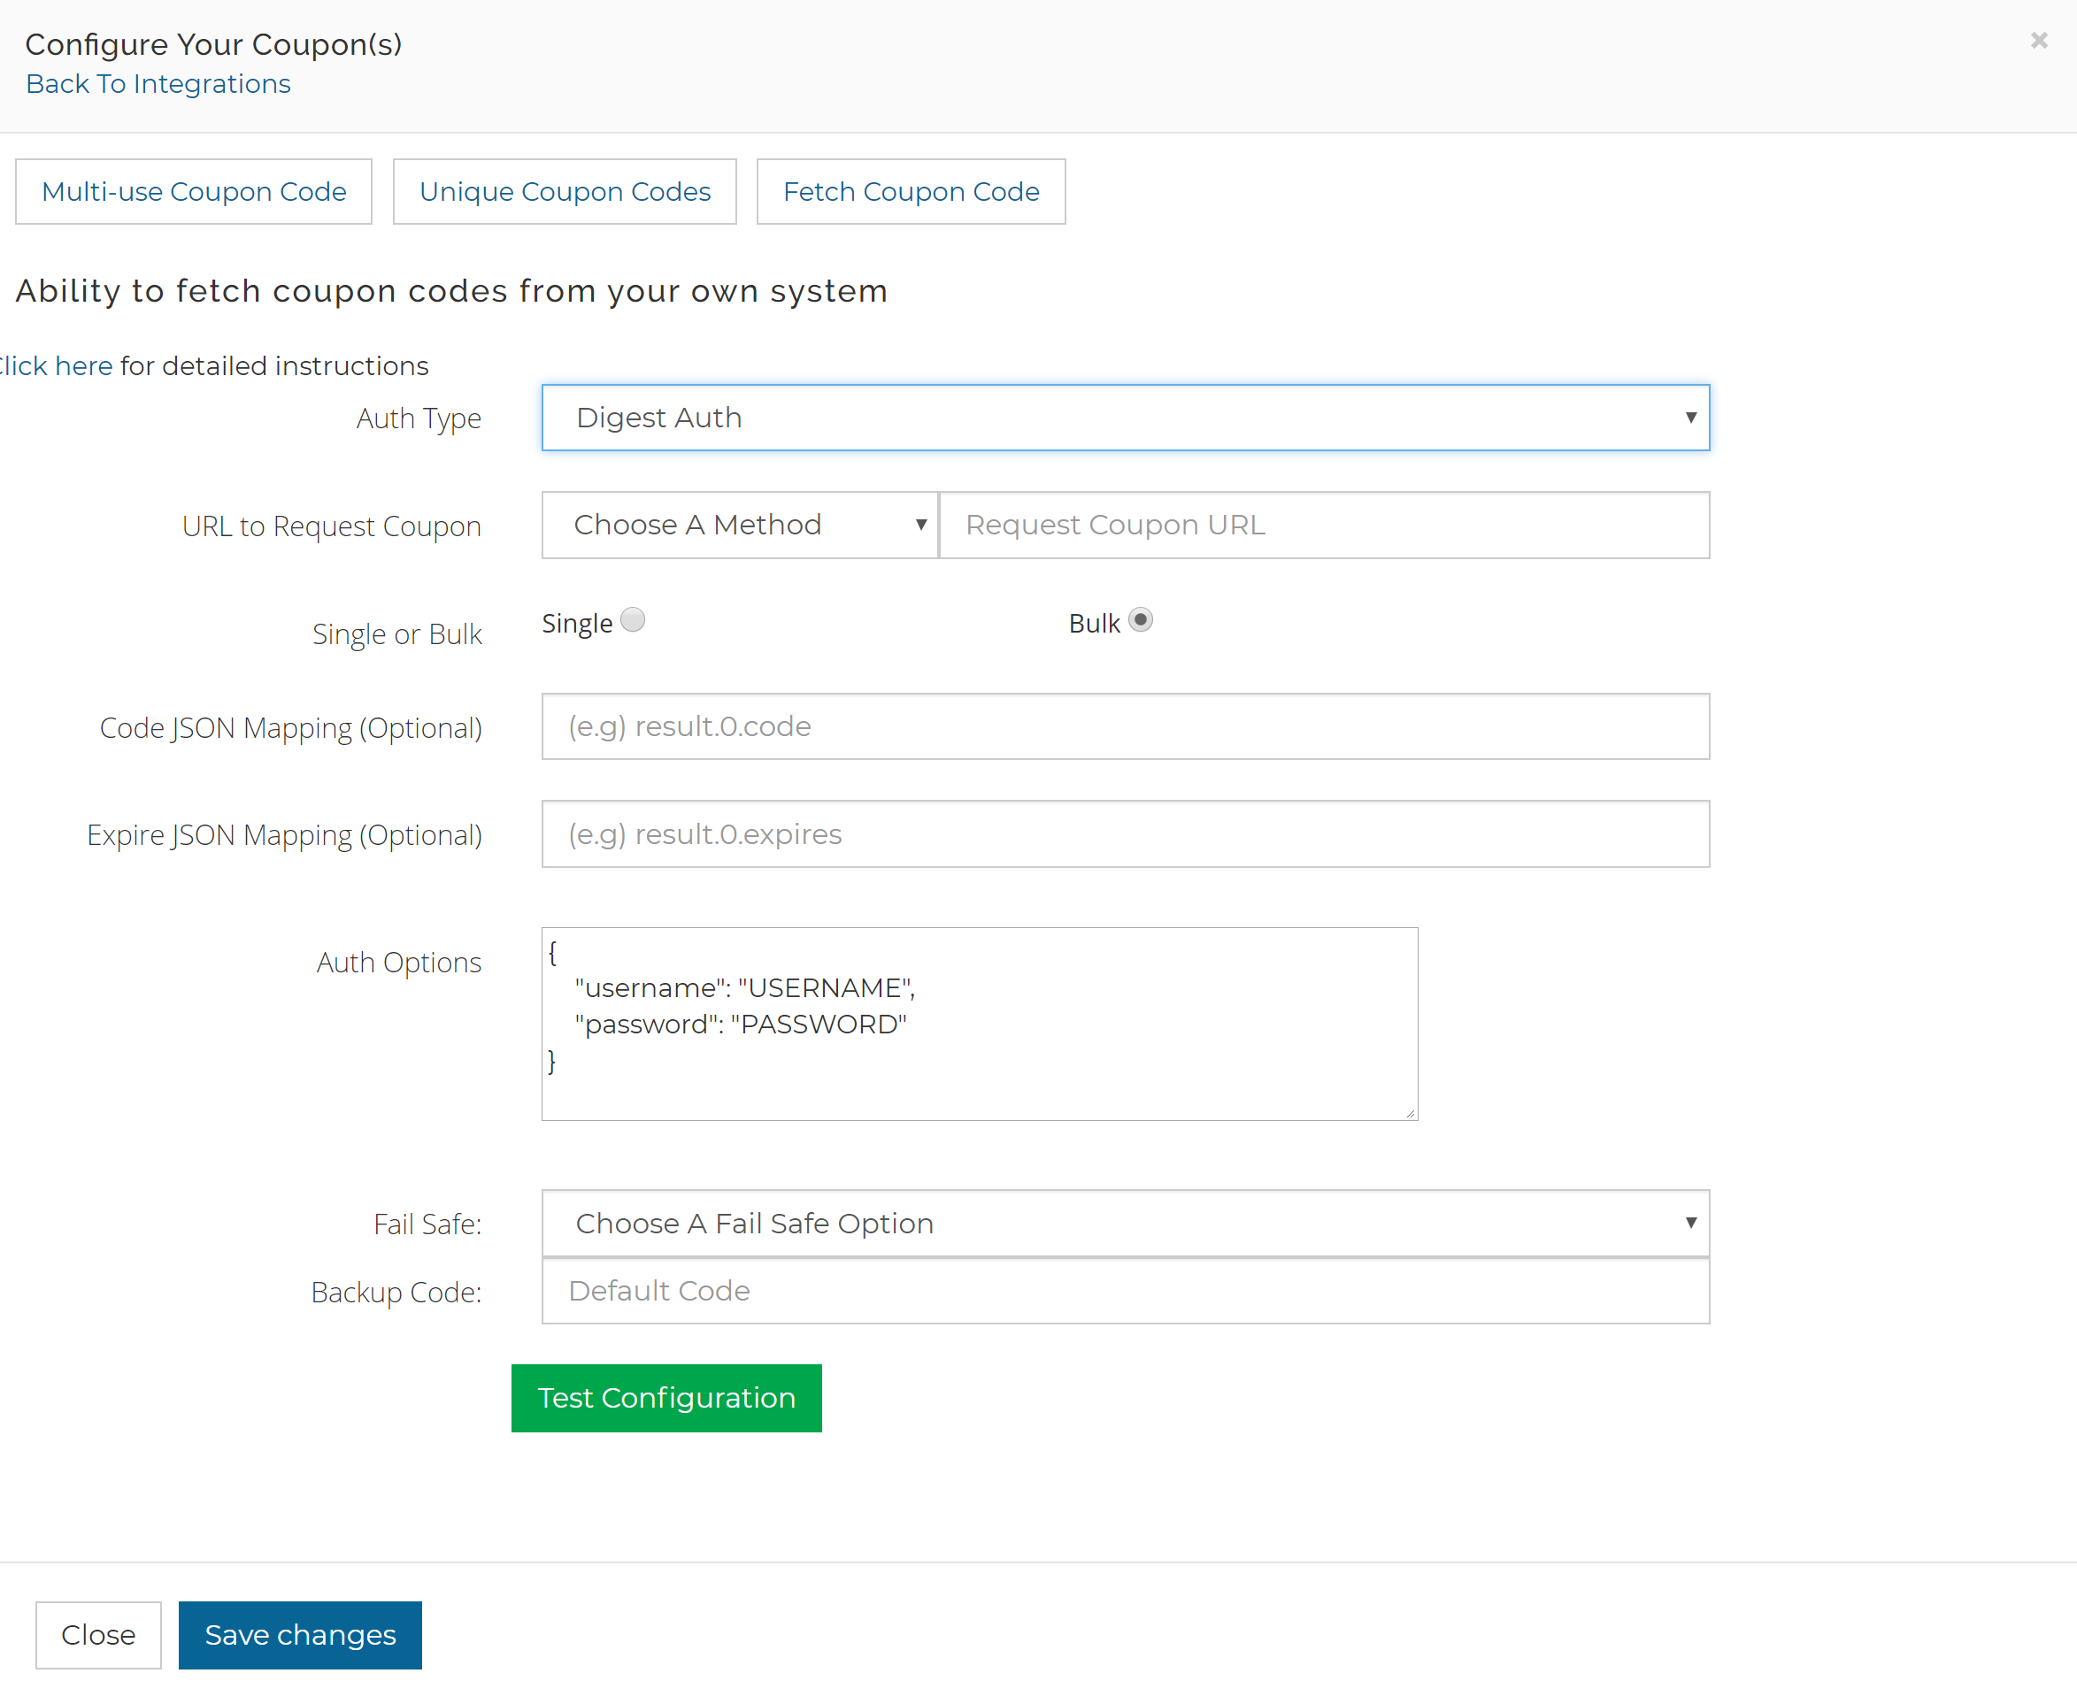
Task: Open the Auth Type dropdown showing Digest Auth
Action: pyautogui.click(x=1125, y=418)
